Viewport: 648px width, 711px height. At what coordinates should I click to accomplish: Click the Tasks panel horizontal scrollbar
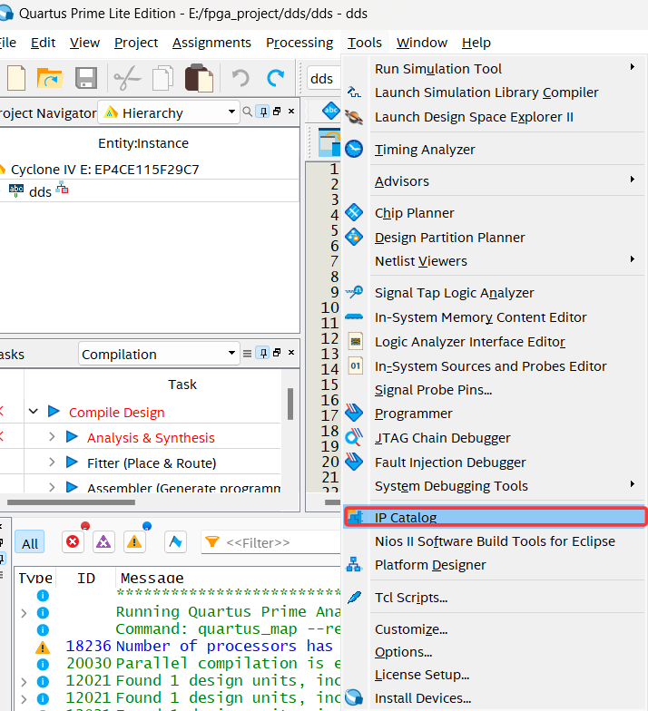click(x=71, y=502)
